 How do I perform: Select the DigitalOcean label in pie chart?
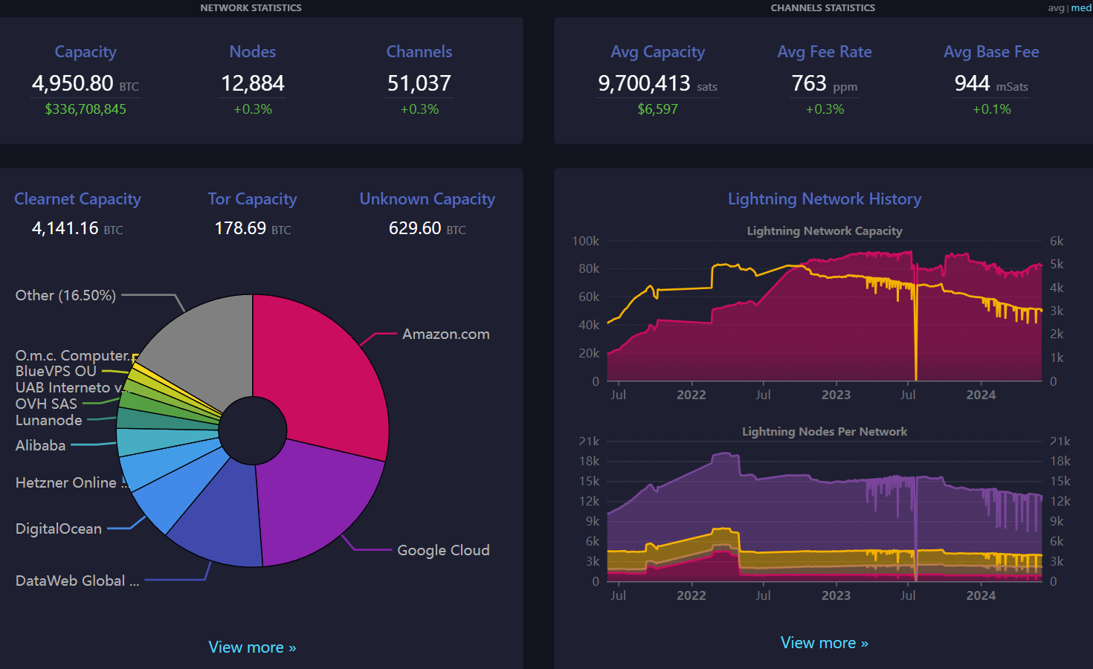59,529
